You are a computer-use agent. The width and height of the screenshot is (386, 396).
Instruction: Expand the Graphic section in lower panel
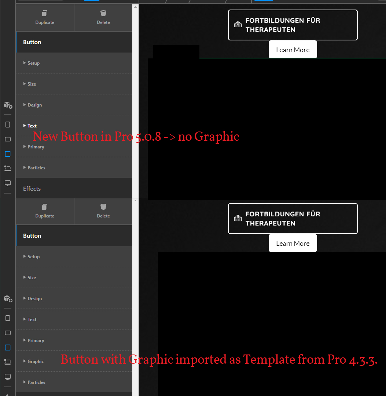pos(36,361)
